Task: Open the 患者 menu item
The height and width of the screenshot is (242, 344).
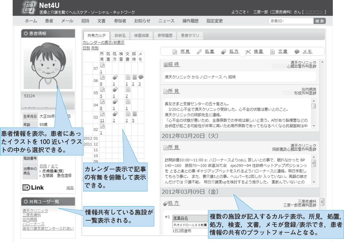Action: pyautogui.click(x=49, y=21)
